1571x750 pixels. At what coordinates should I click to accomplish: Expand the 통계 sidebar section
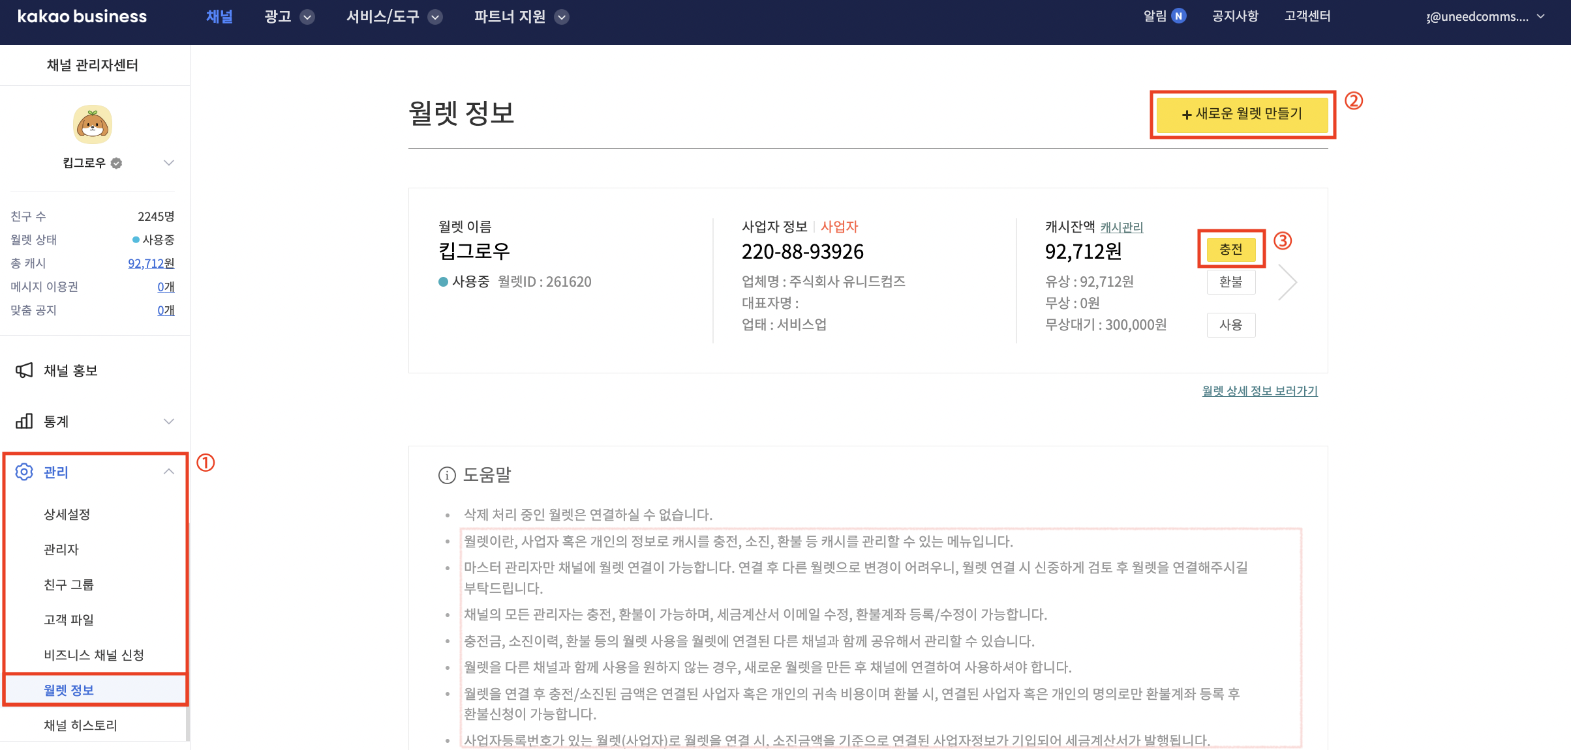(x=169, y=422)
